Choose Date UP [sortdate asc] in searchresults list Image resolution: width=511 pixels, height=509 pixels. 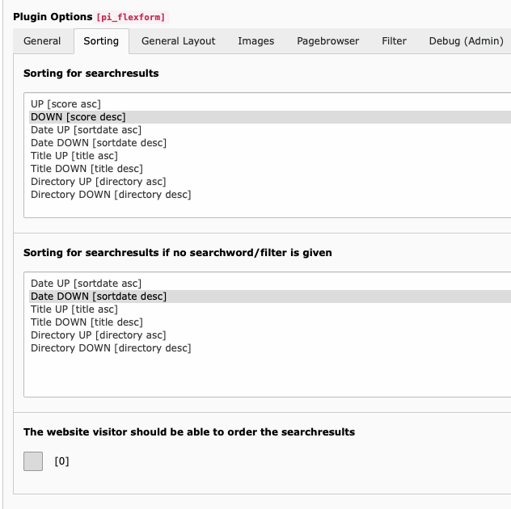[x=86, y=130]
